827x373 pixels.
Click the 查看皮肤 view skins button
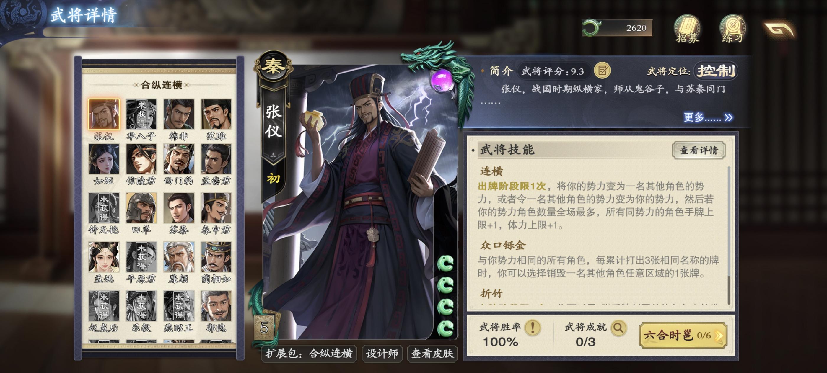click(x=432, y=354)
